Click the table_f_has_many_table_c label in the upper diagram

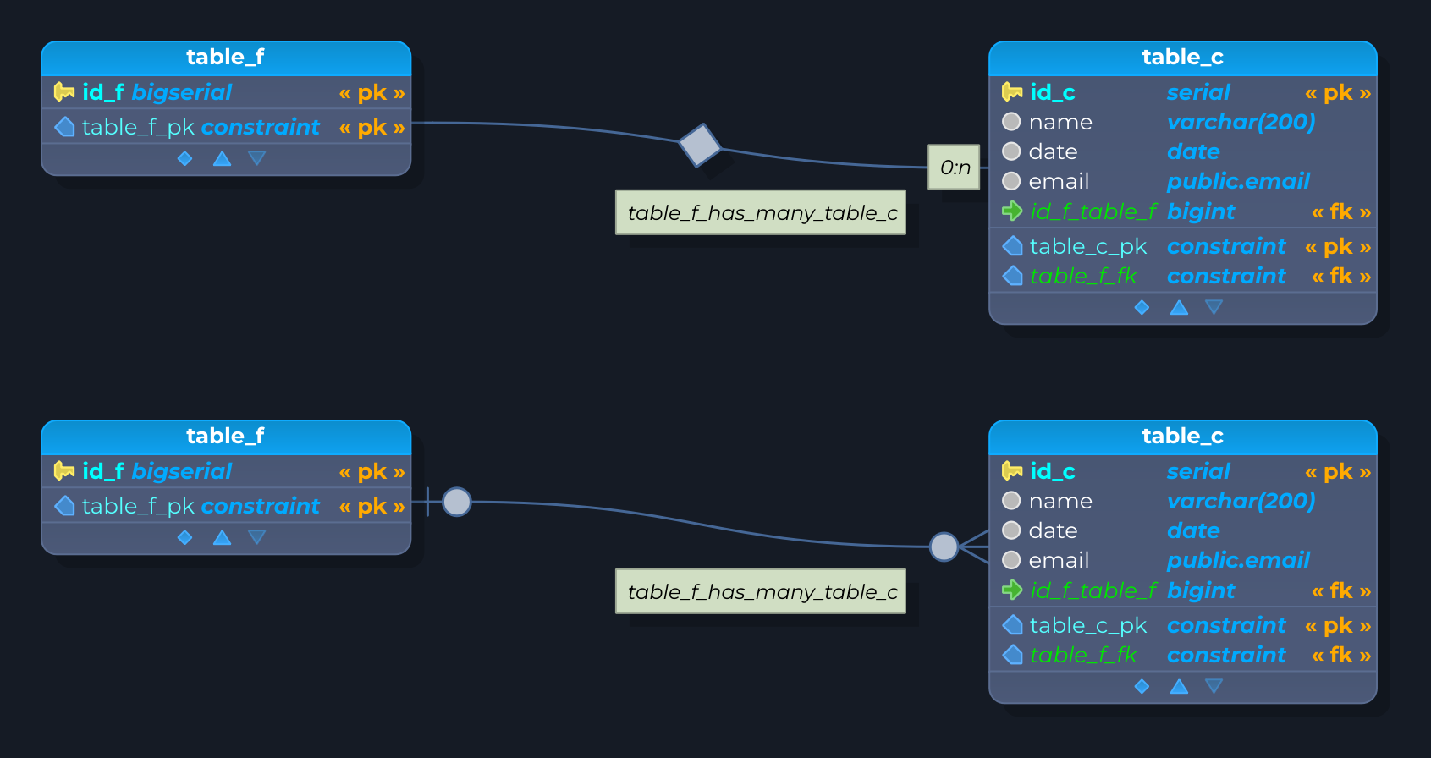point(762,212)
